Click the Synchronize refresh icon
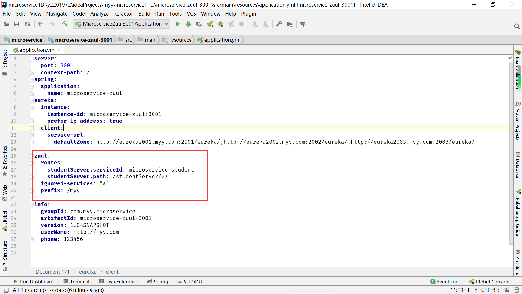 (27, 24)
